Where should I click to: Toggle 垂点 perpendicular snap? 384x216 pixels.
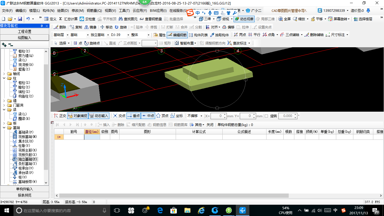[134, 116]
